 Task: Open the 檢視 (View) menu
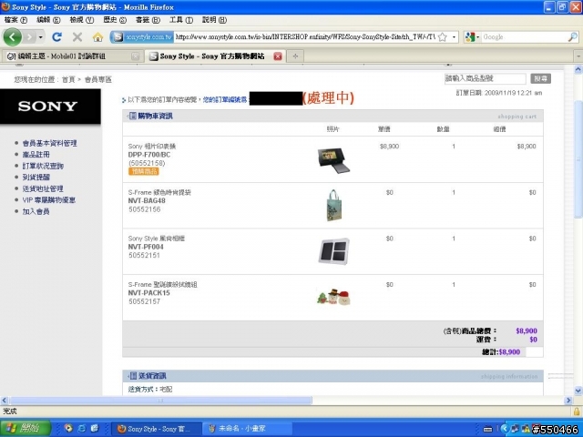tap(81, 20)
